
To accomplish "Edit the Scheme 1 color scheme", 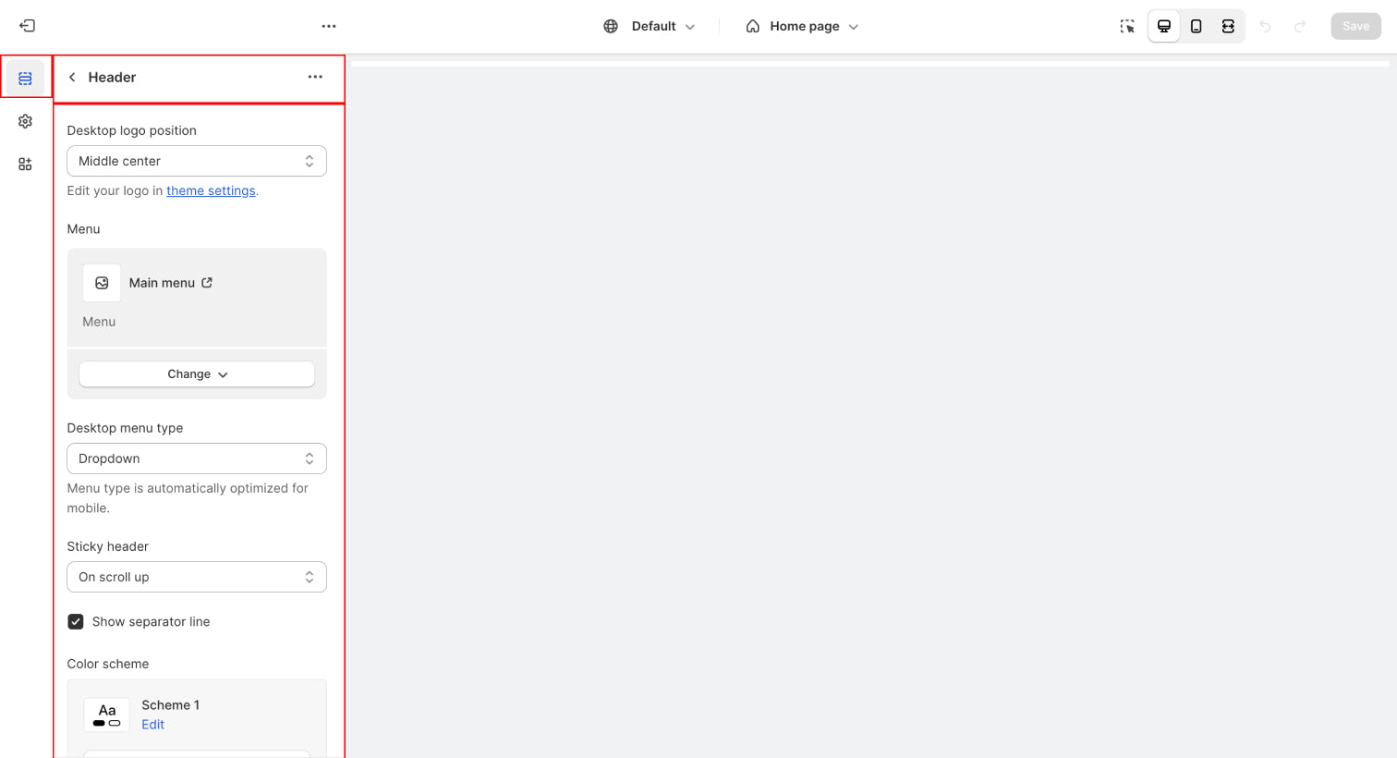I will tap(153, 725).
